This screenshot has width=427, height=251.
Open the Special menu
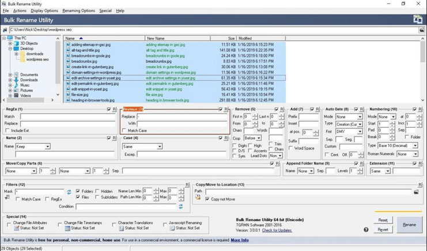(x=105, y=10)
